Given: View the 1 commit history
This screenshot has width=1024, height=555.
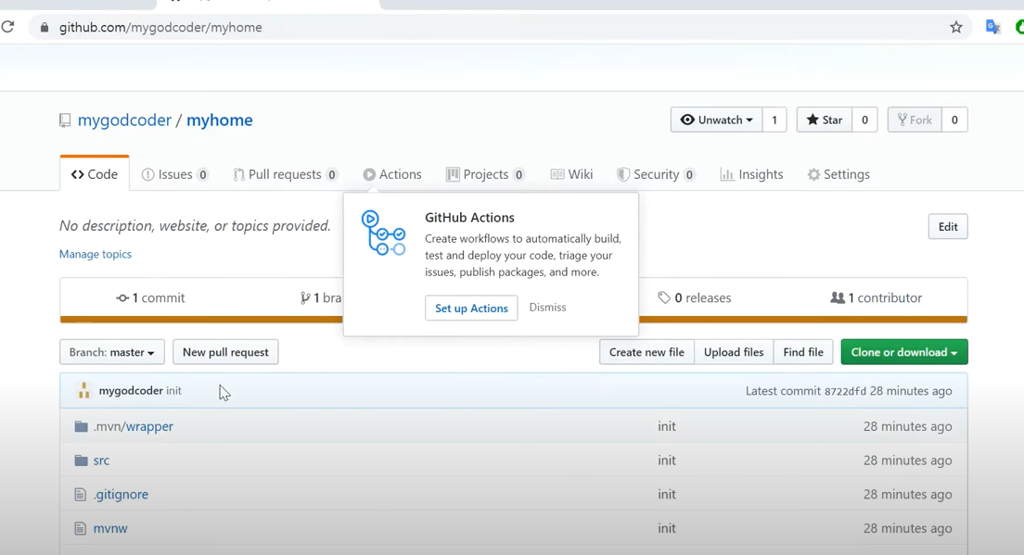Looking at the screenshot, I should pos(150,298).
